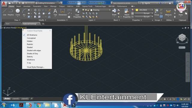Screen dimensions: 192x108
Task: Open the AutoCAD application menu logo
Action: coord(4,4)
